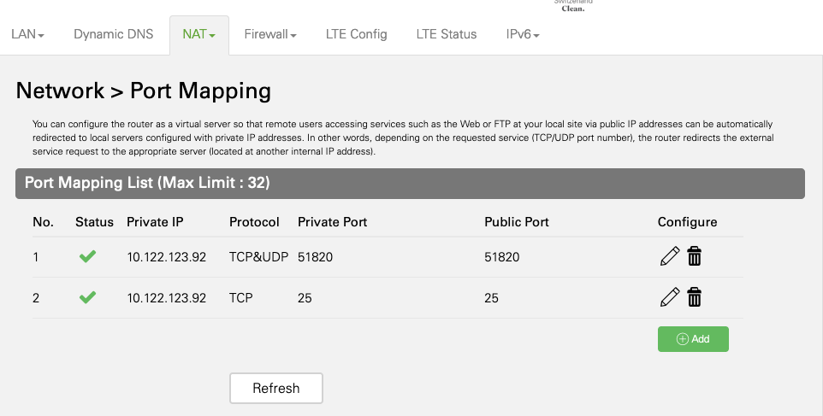The image size is (823, 416).
Task: Switch to LTE Config tab
Action: click(357, 35)
